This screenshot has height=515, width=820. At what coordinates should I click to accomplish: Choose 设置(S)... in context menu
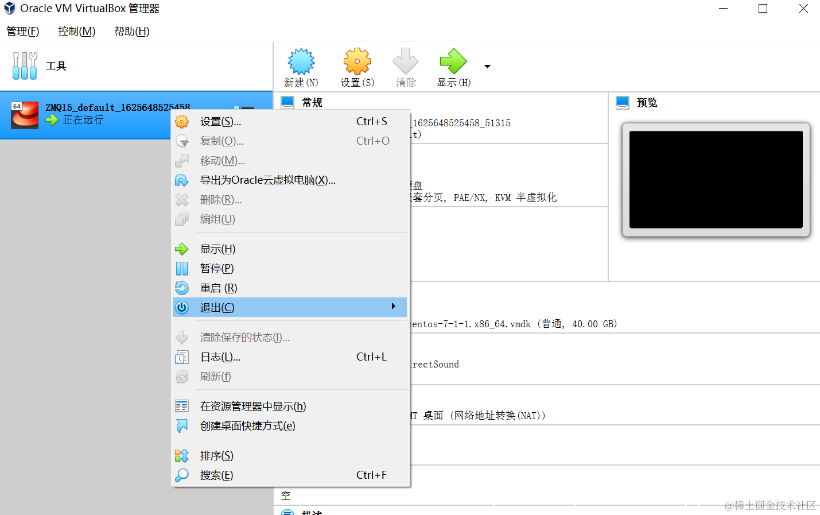(290, 122)
